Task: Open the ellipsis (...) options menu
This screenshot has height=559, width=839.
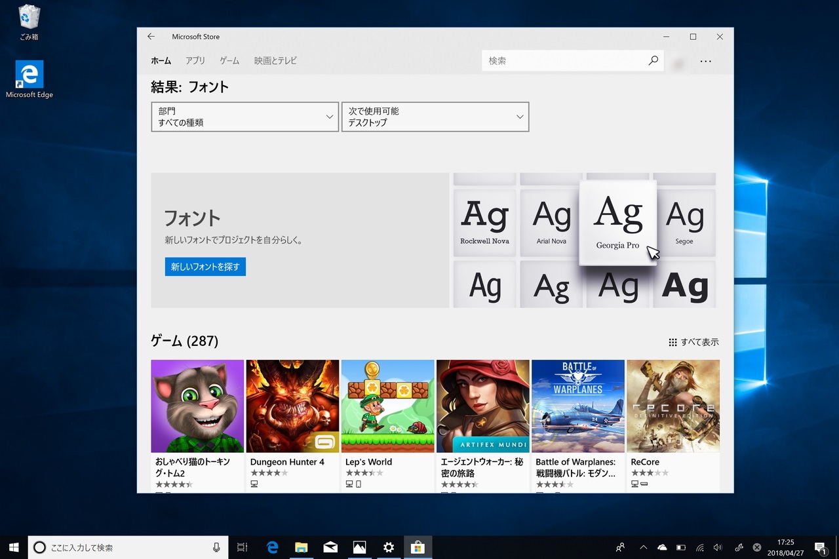Action: (706, 61)
